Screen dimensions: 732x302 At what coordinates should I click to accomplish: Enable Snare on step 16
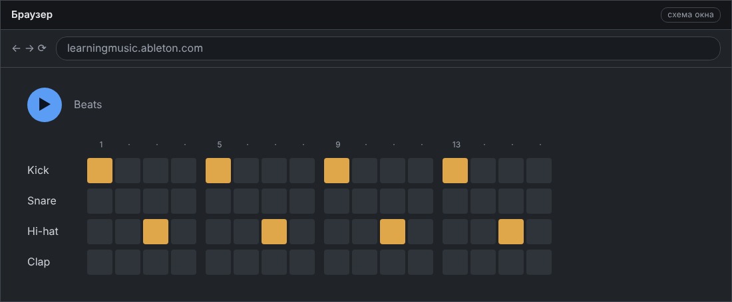539,201
